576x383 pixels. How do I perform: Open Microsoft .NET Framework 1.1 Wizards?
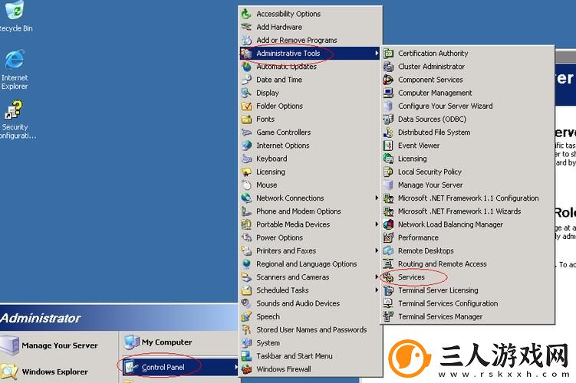coord(468,211)
